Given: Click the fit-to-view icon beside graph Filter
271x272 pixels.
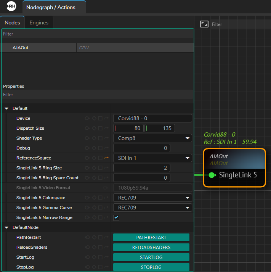Looking at the screenshot, I should point(204,24).
